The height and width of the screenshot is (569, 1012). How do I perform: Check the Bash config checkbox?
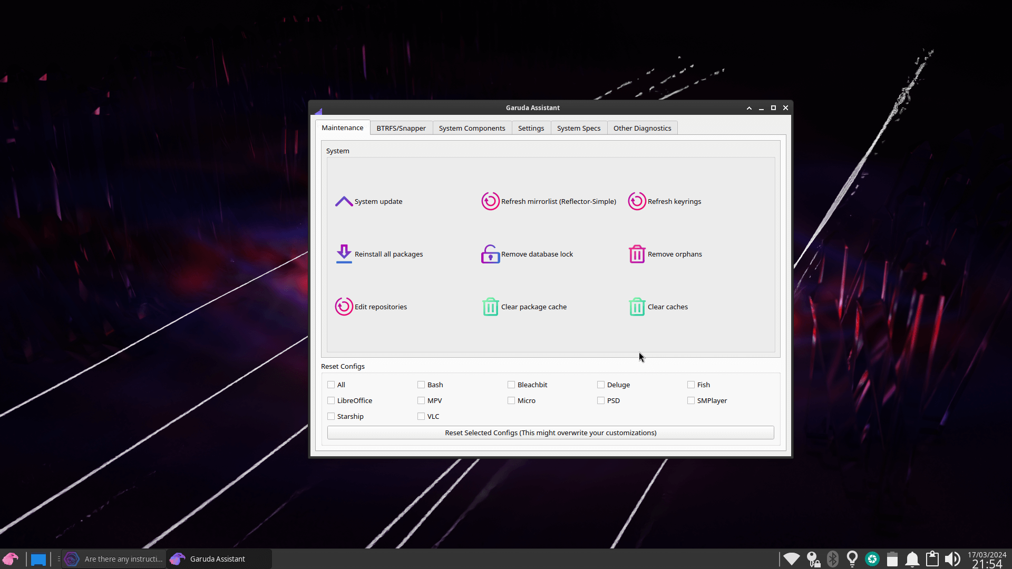(x=421, y=385)
